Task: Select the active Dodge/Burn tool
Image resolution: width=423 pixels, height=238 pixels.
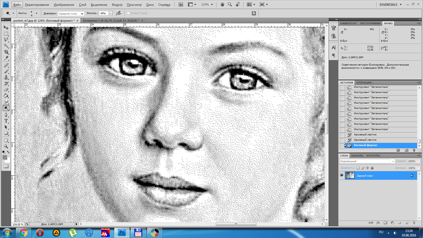Action: tap(6, 108)
